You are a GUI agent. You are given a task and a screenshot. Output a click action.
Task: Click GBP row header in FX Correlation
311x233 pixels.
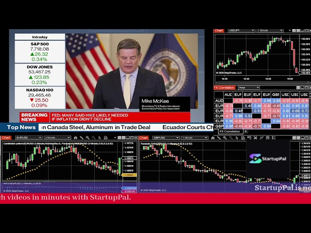click(x=219, y=126)
